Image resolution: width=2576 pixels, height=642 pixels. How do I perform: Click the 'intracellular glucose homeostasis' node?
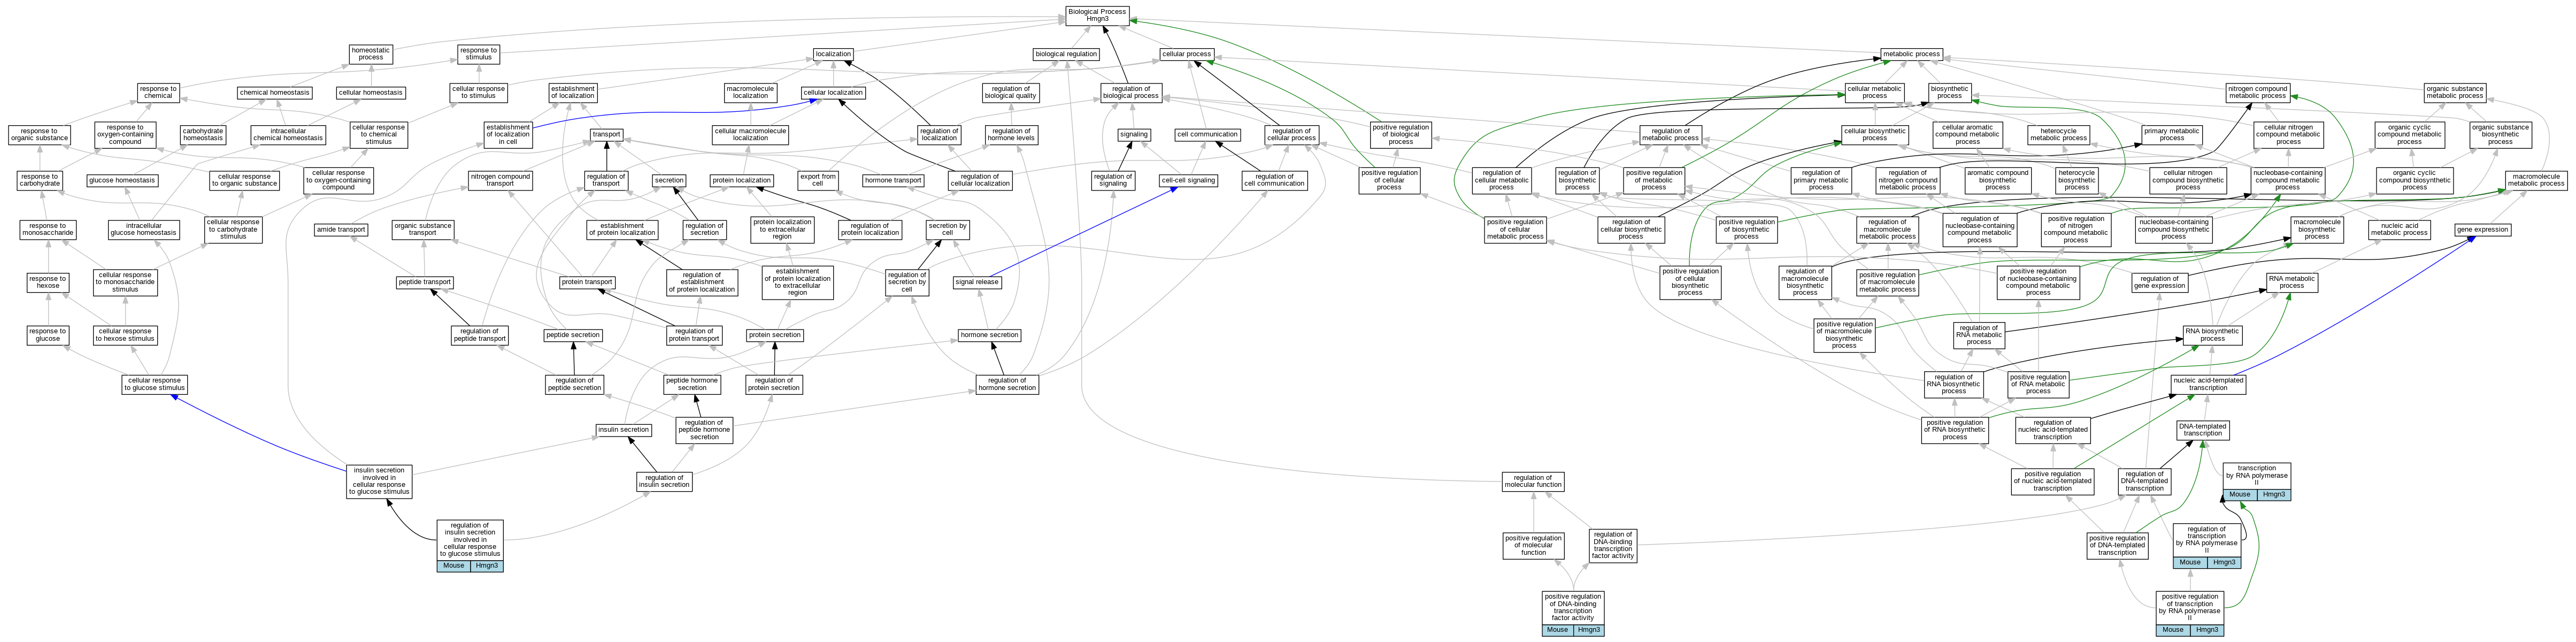pyautogui.click(x=144, y=229)
